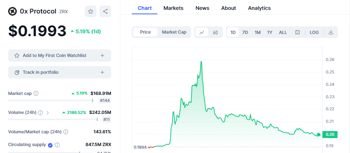Open the News tab
350x153 pixels.
click(203, 8)
